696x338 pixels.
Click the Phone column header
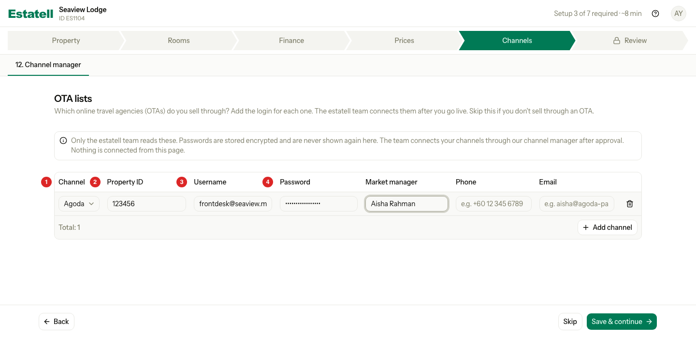click(466, 182)
